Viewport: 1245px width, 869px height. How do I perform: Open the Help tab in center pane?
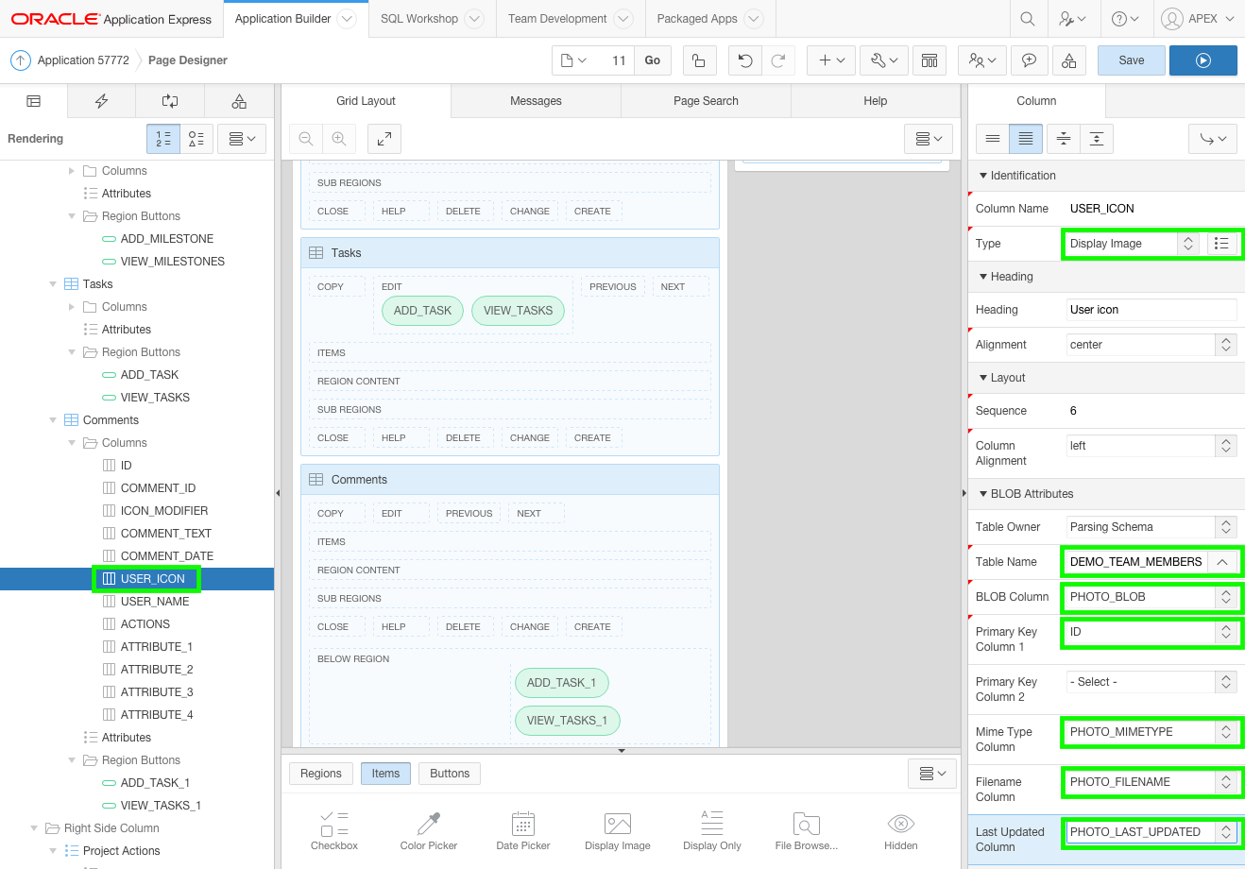(876, 101)
